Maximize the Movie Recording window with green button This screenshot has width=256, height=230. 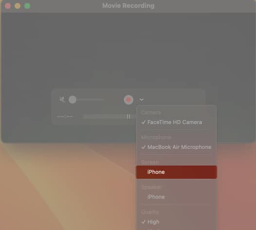(27, 6)
